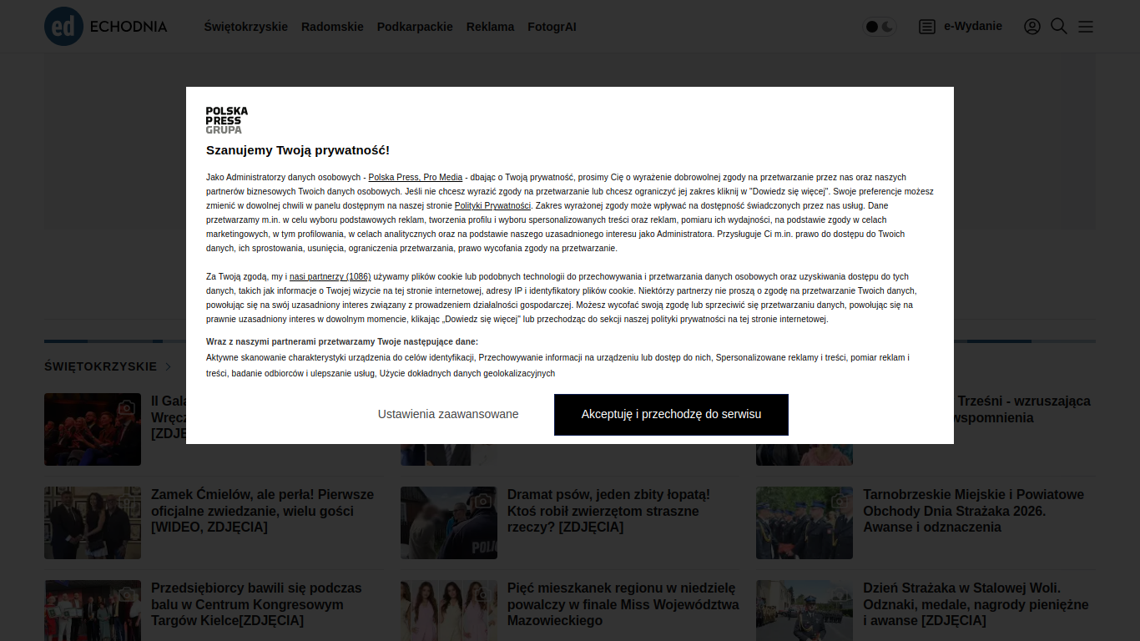Click Stalowa Wola Dzień Strażaka thumbnail
The width and height of the screenshot is (1140, 641).
click(x=805, y=611)
